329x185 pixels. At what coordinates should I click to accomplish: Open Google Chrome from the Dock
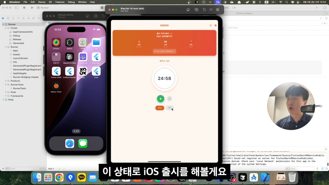[59, 177]
